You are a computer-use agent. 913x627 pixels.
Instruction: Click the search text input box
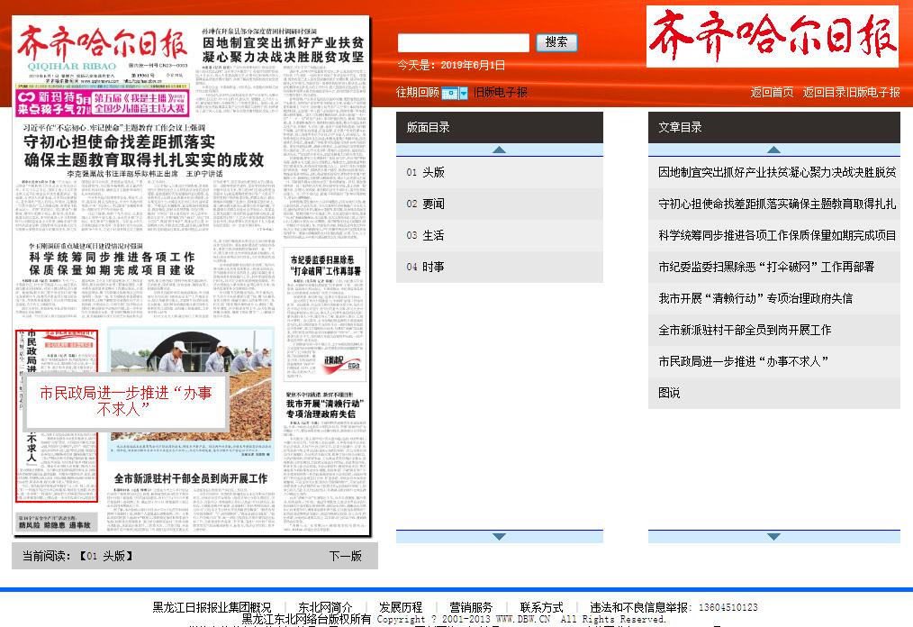(x=464, y=42)
